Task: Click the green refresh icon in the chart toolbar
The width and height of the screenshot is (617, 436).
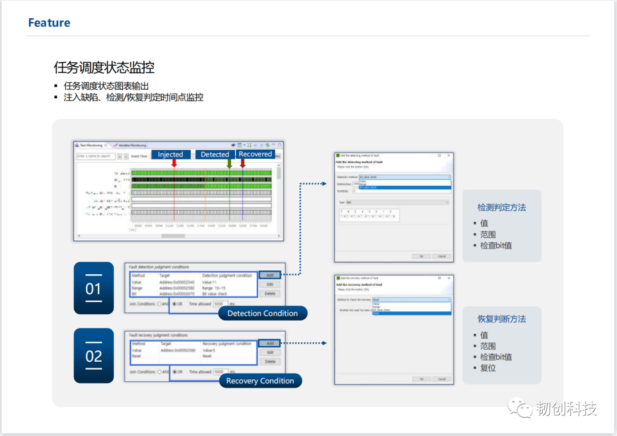Action: pos(267,145)
